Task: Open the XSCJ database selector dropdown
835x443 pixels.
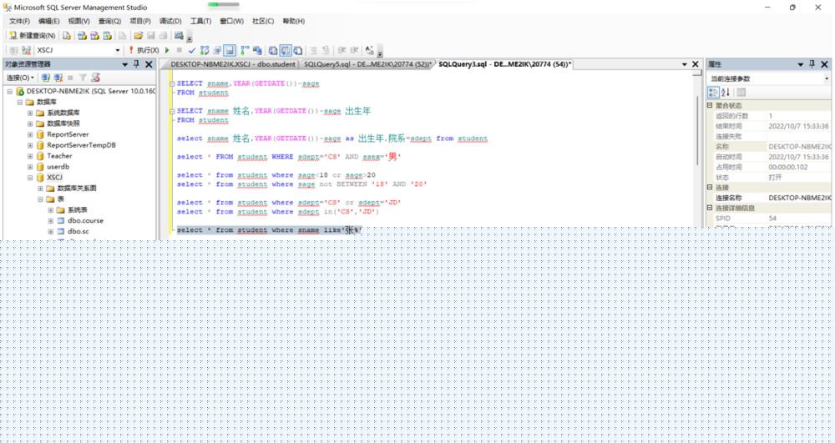Action: click(x=117, y=51)
